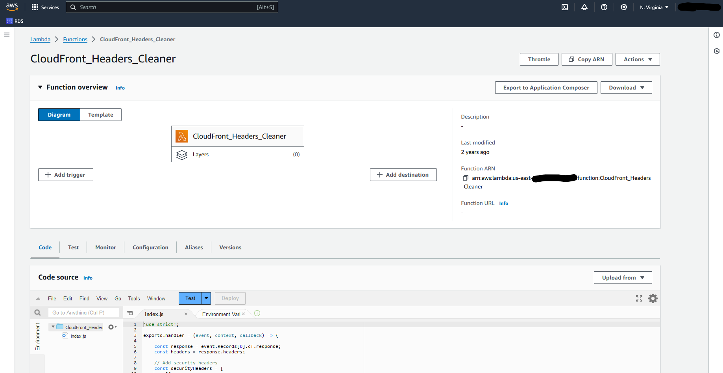
Task: Switch to the Code tab
Action: tap(45, 247)
